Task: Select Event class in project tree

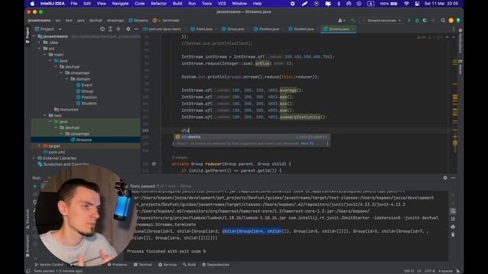Action: pyautogui.click(x=85, y=85)
